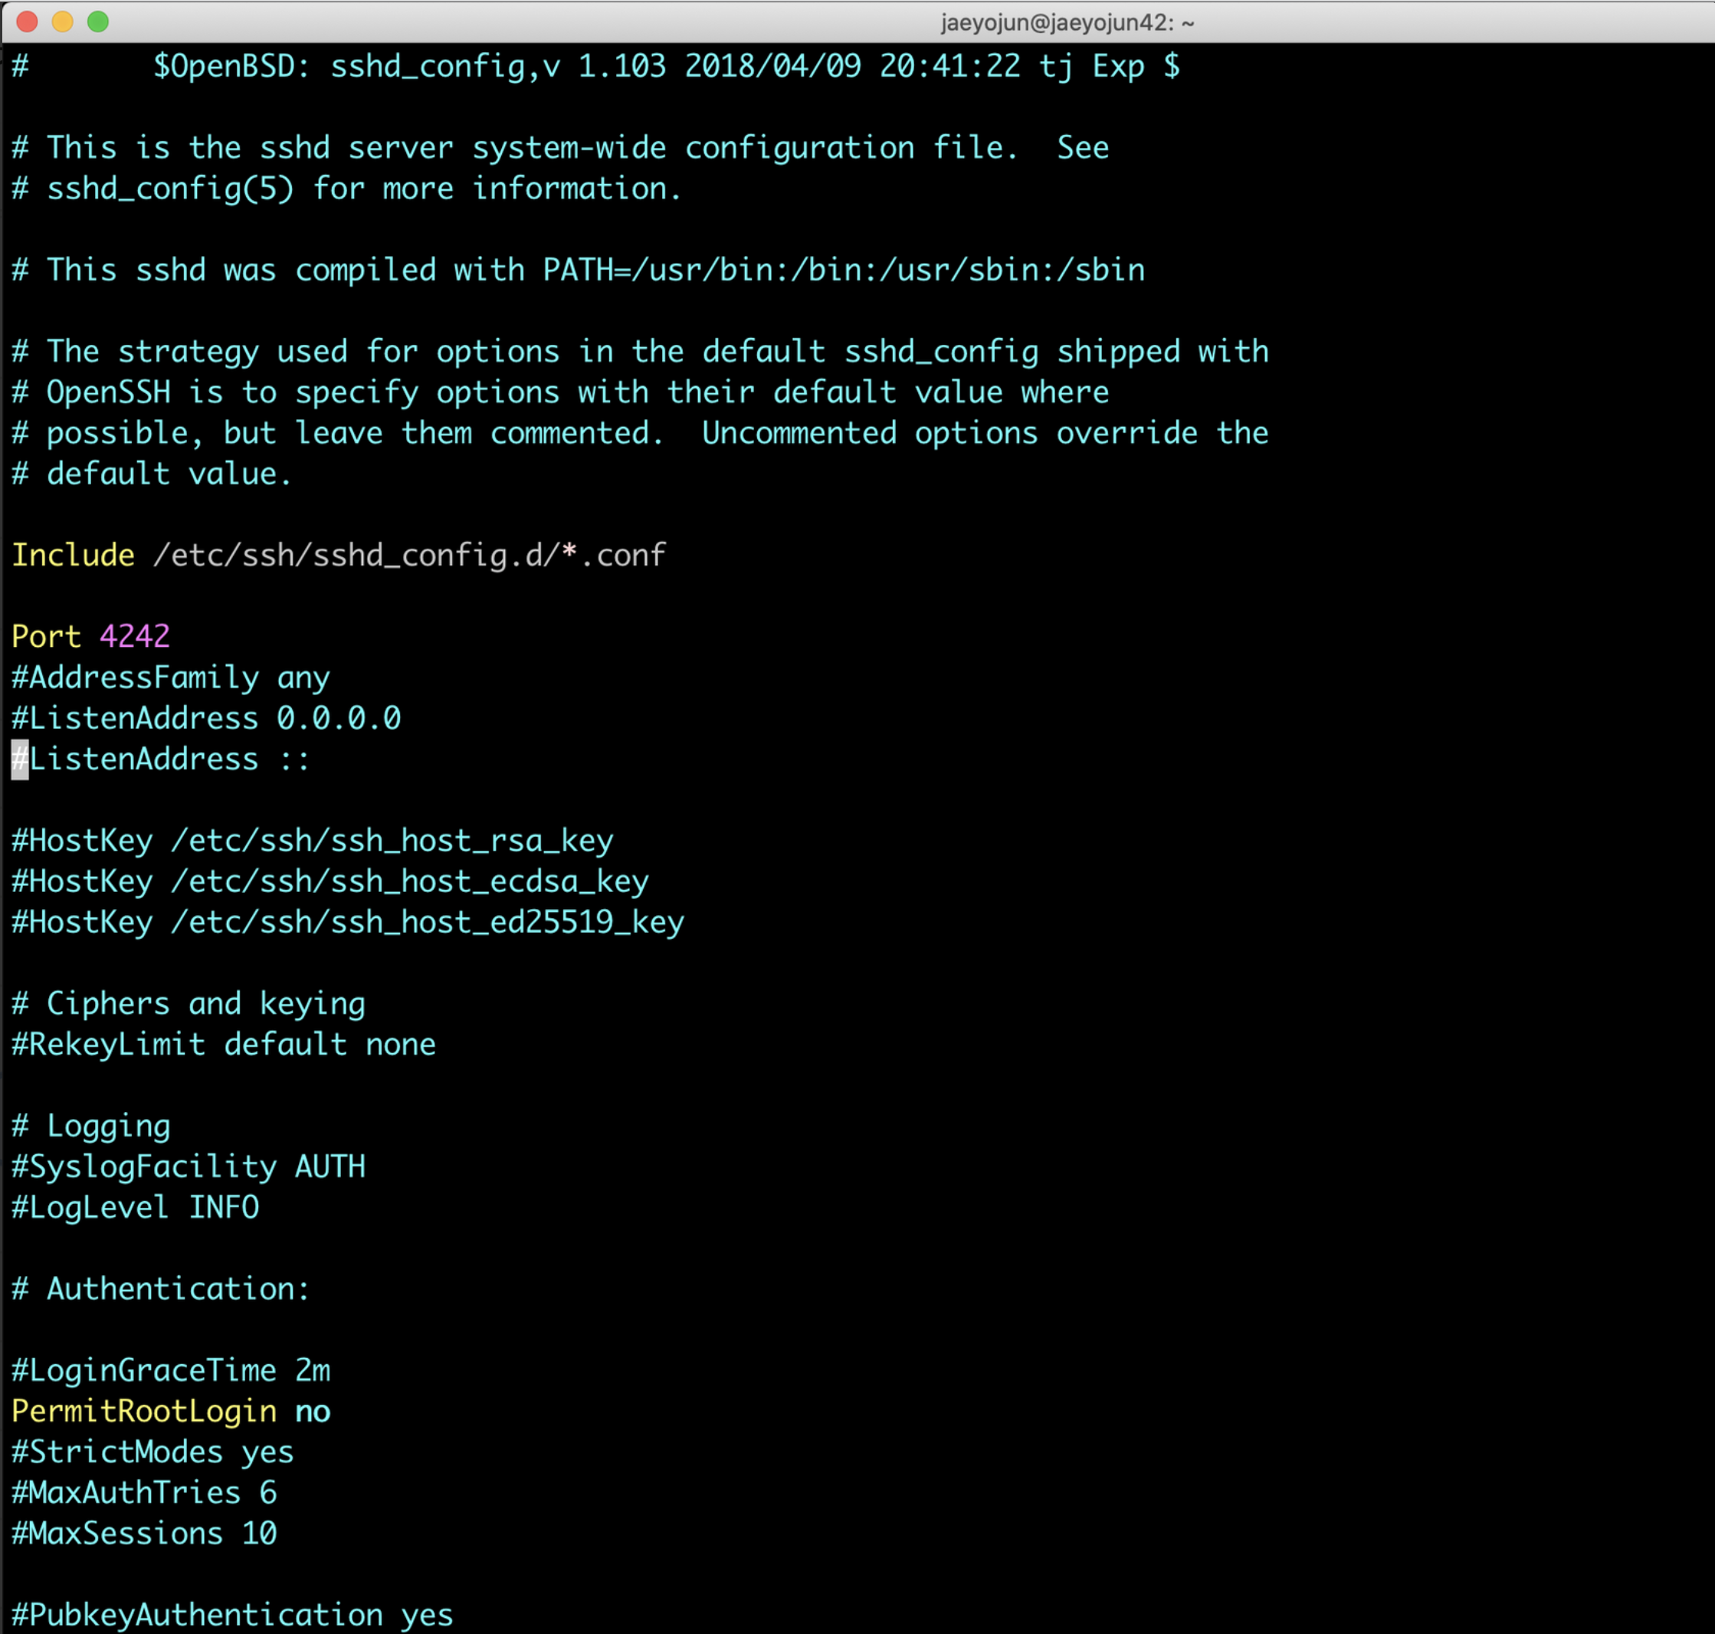
Task: Click the #ListenAddress 0.0.0.0 line
Action: 206,719
